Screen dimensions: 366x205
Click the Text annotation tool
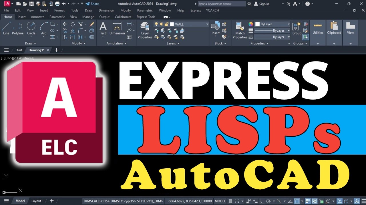tap(103, 28)
